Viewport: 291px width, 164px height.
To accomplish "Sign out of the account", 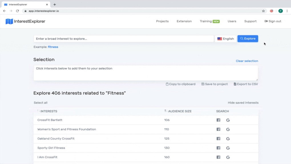I will click(273, 21).
